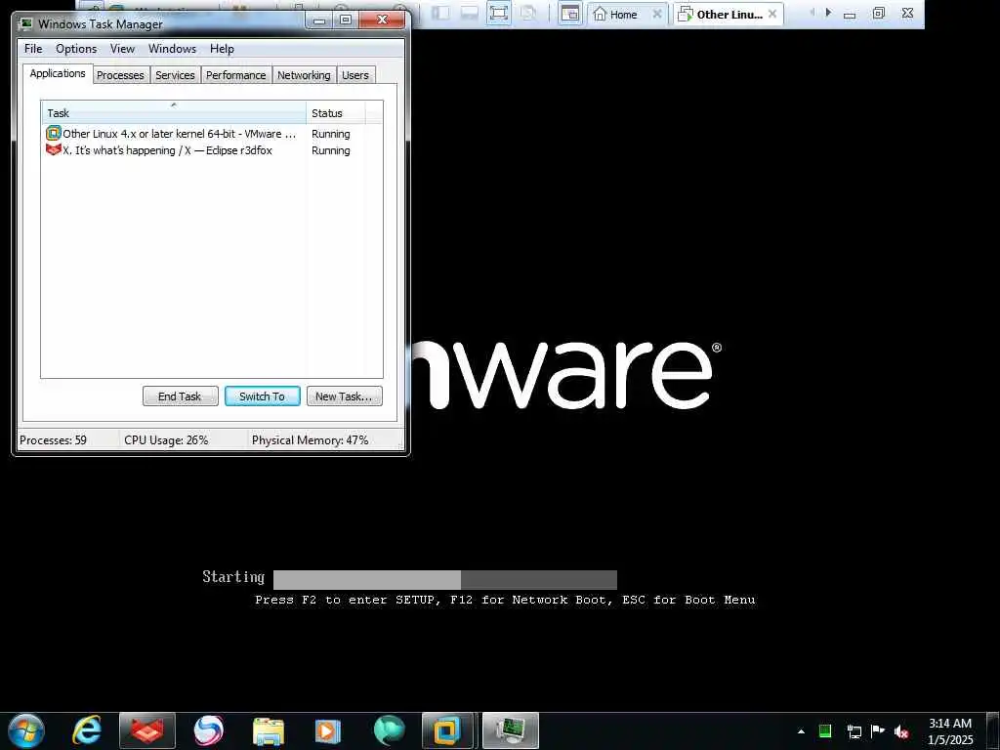
Task: Click the VMware tab scroll right arrow
Action: click(828, 12)
